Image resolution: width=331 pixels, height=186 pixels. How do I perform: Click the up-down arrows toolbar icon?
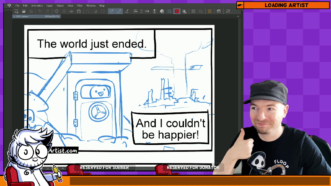pyautogui.click(x=142, y=11)
